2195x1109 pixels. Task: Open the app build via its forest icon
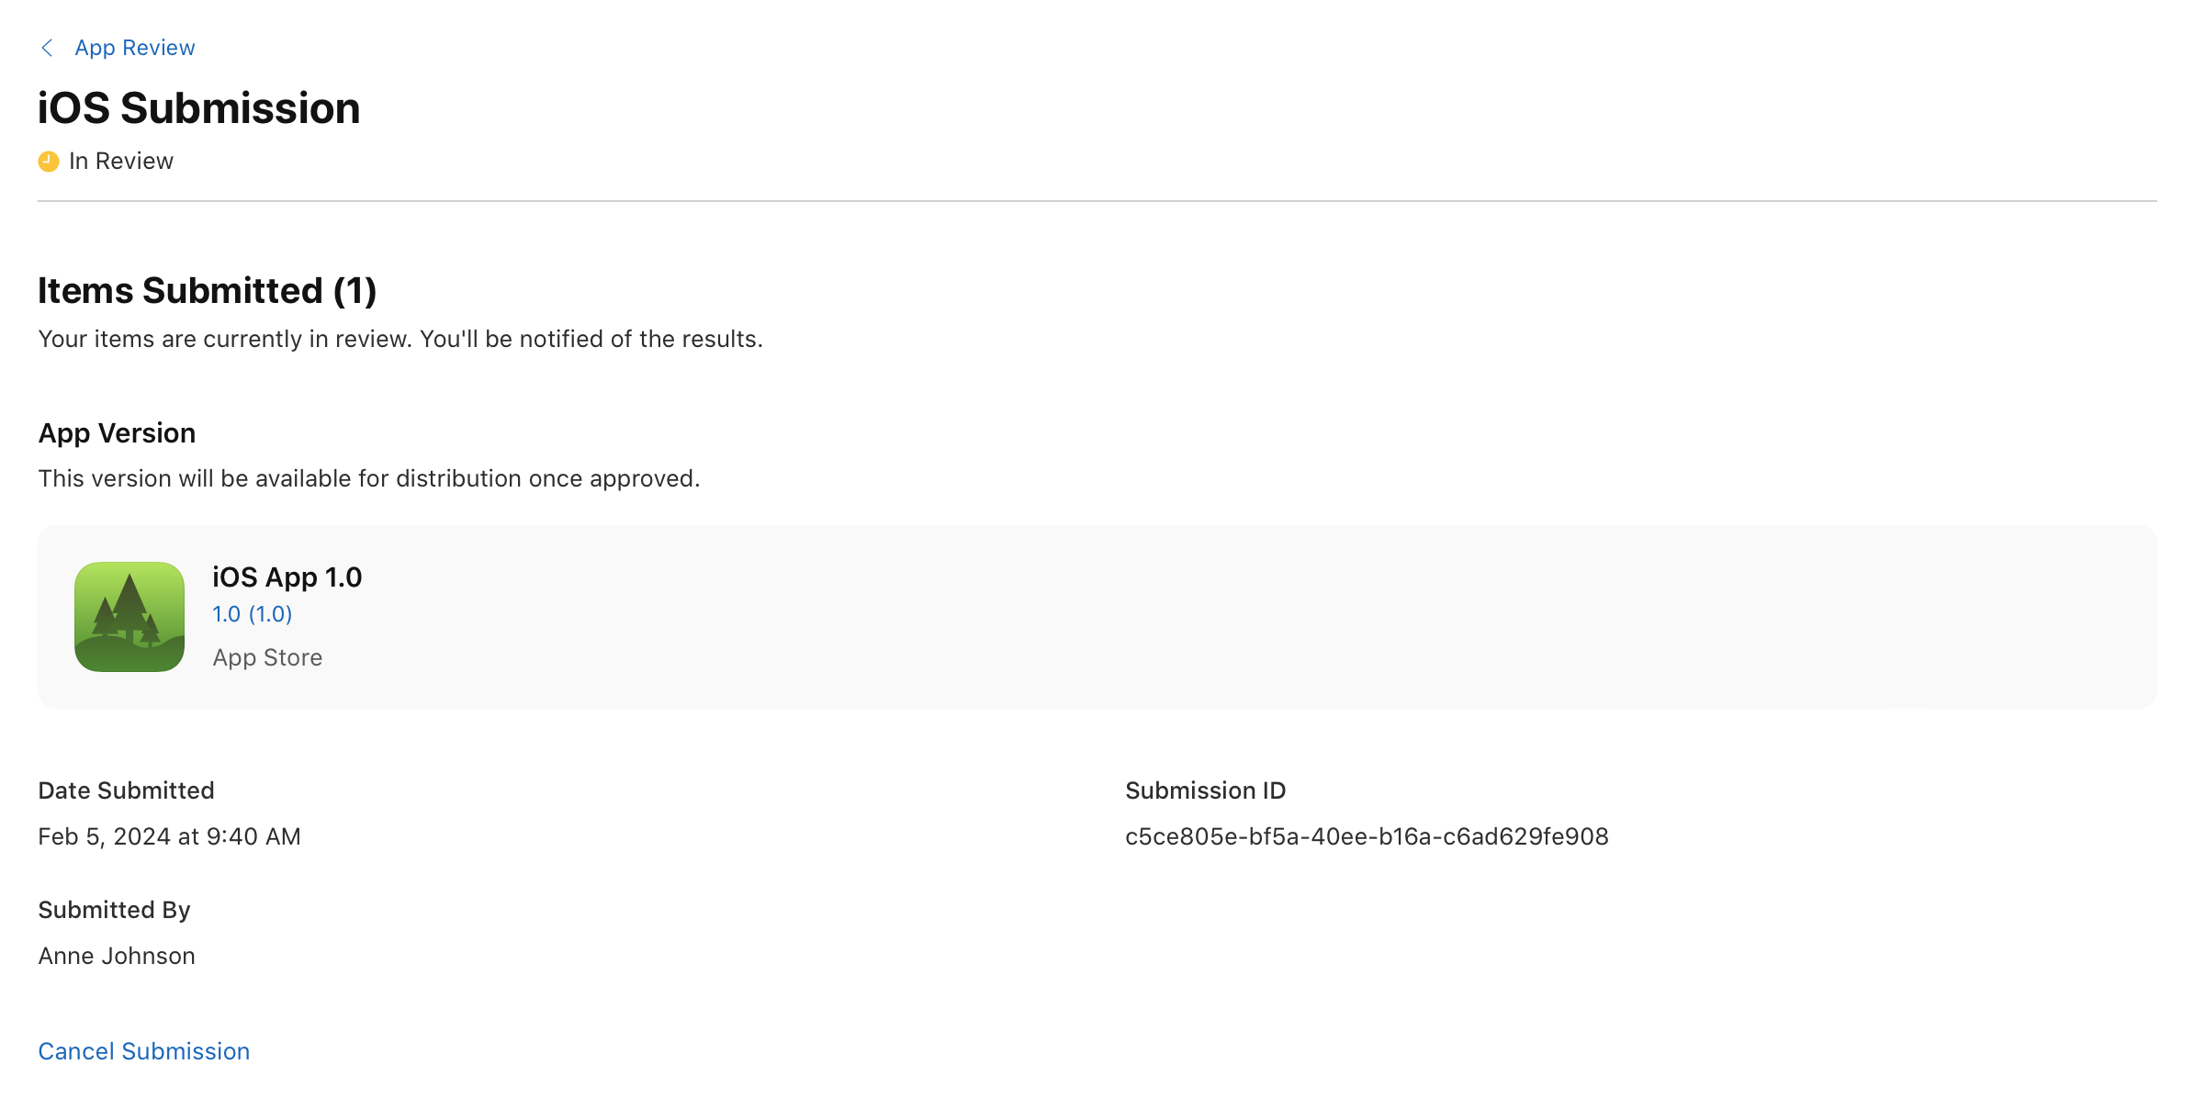(x=129, y=616)
